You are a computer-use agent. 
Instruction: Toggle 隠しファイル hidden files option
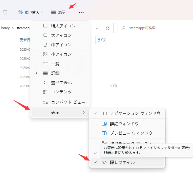127,163
